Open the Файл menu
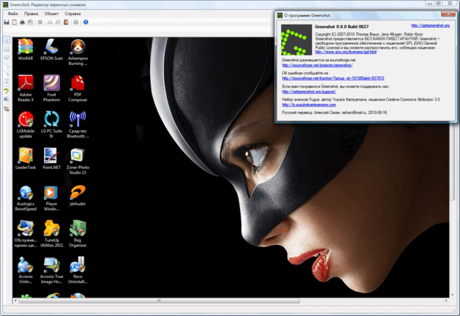The height and width of the screenshot is (316, 460). [x=12, y=14]
